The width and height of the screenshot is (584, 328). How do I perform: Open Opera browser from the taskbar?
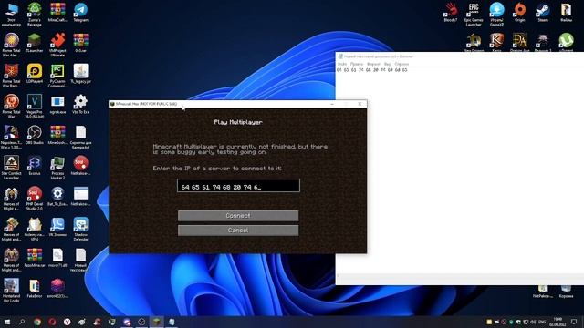(x=52, y=322)
